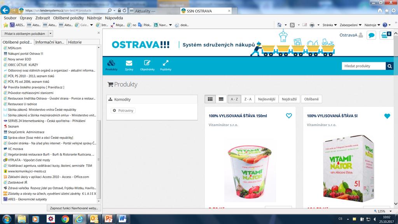This screenshot has width=398, height=224.
Task: Open the shopping basket icon
Action: click(x=386, y=35)
